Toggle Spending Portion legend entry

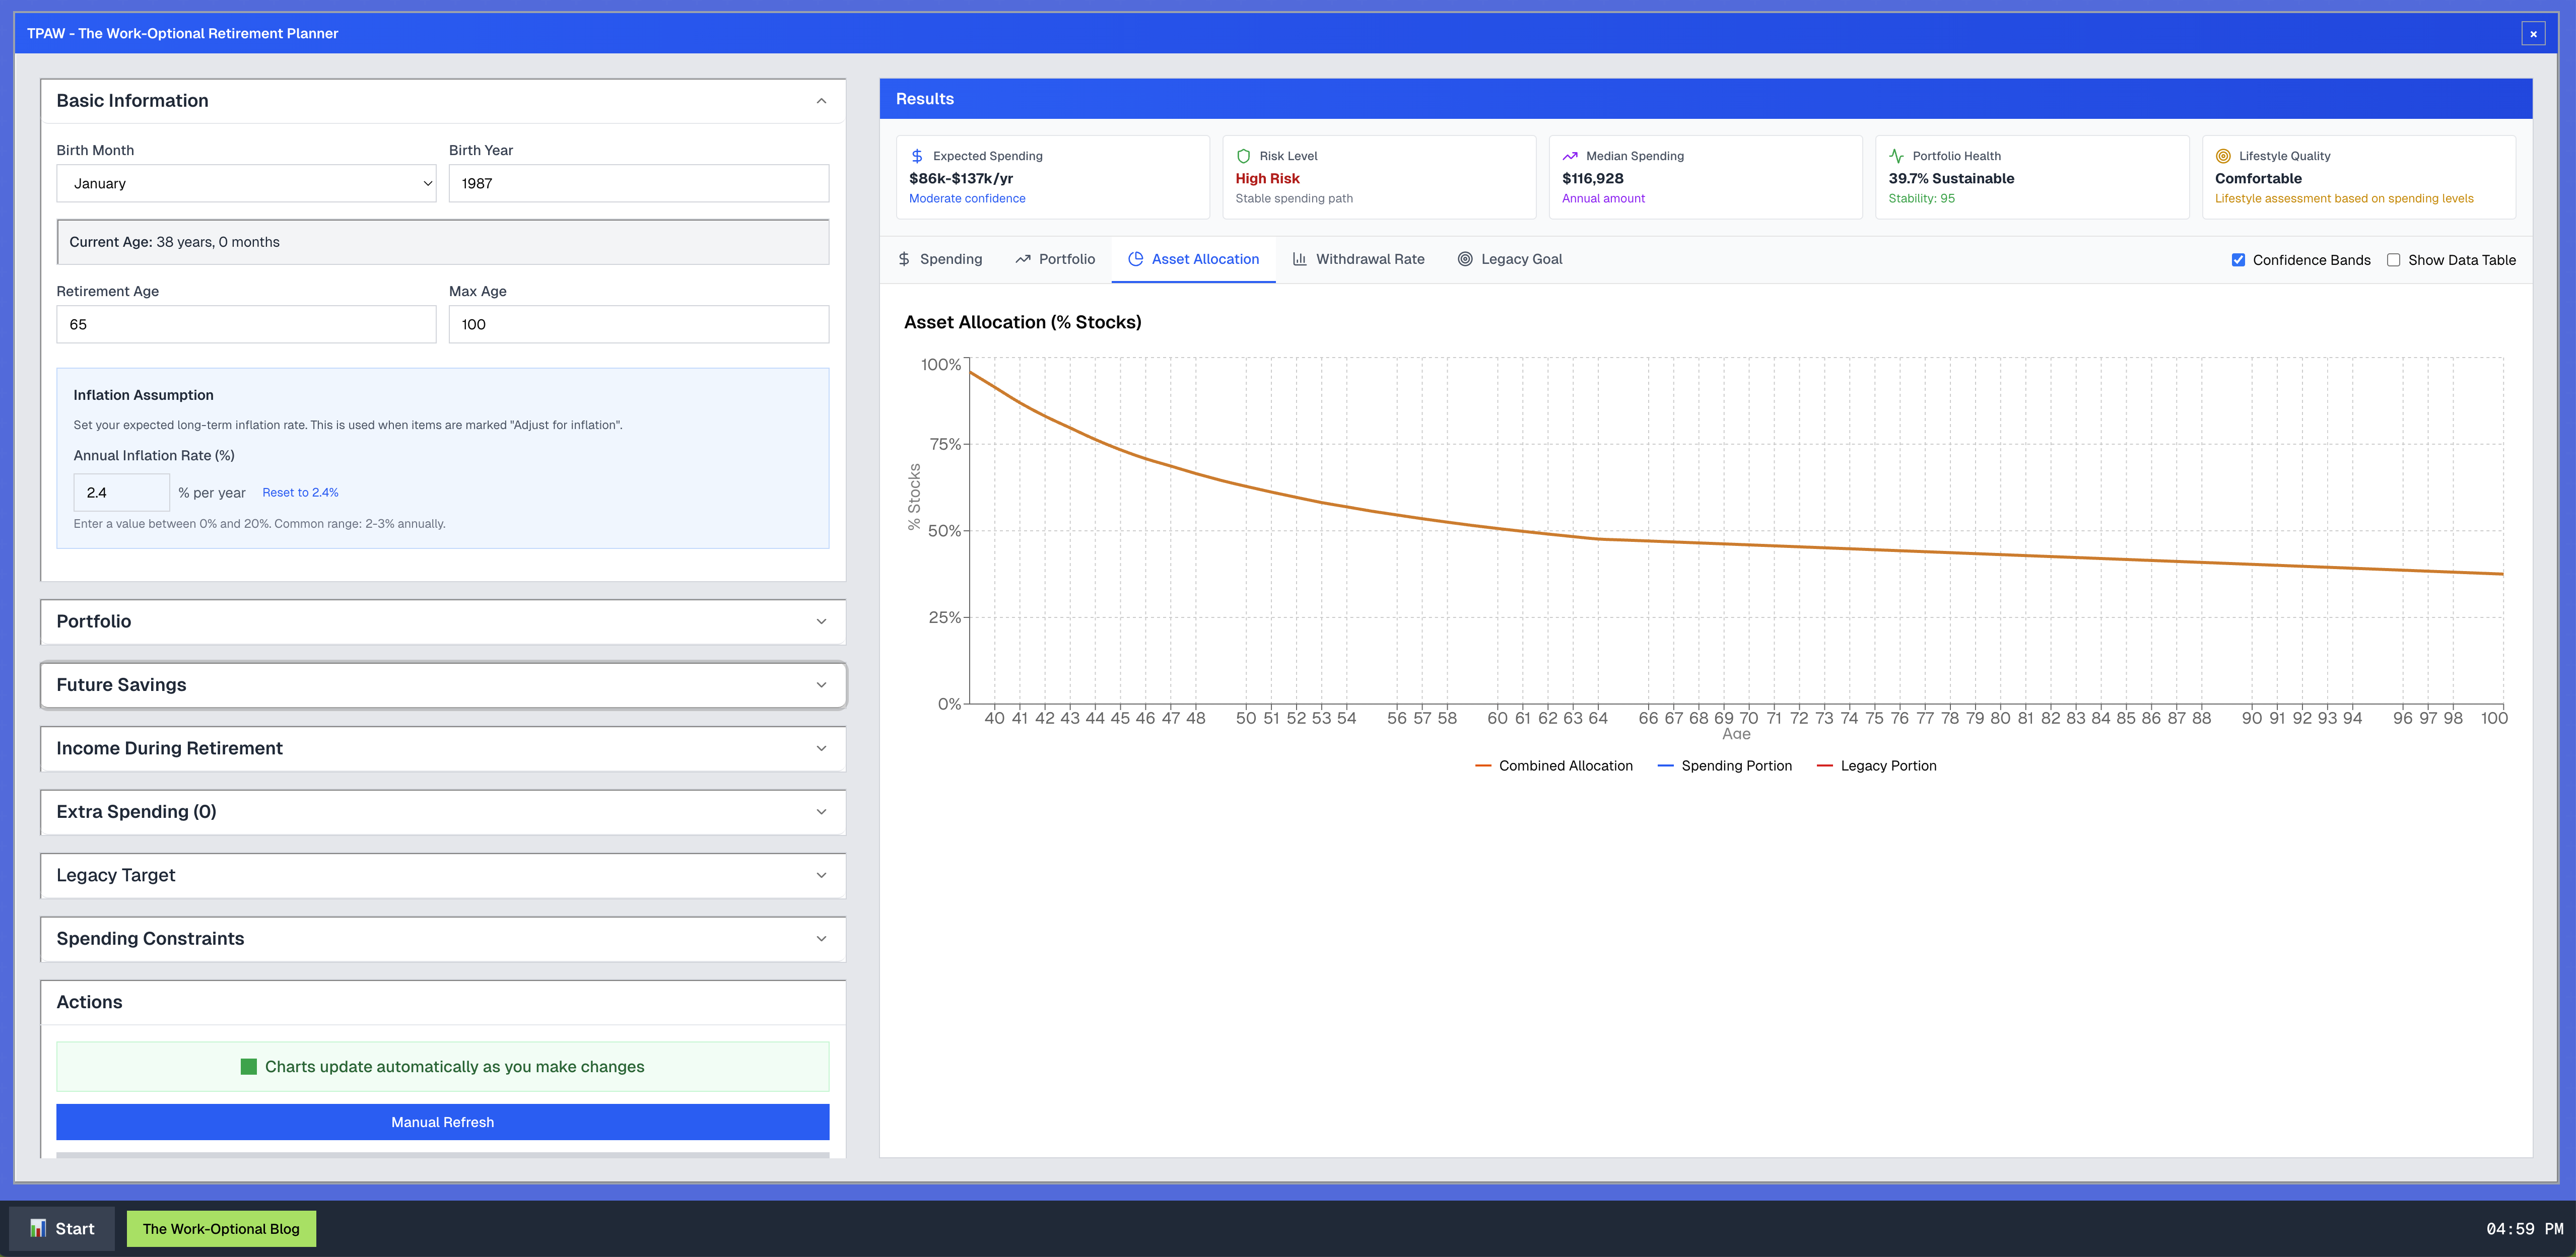(x=1724, y=766)
